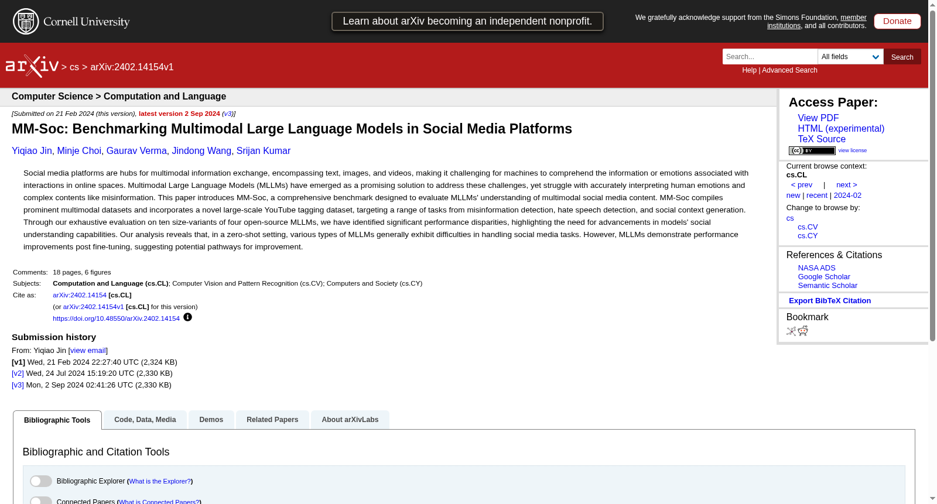This screenshot has width=937, height=504.
Task: Click What is the Explorer? link
Action: pyautogui.click(x=160, y=481)
